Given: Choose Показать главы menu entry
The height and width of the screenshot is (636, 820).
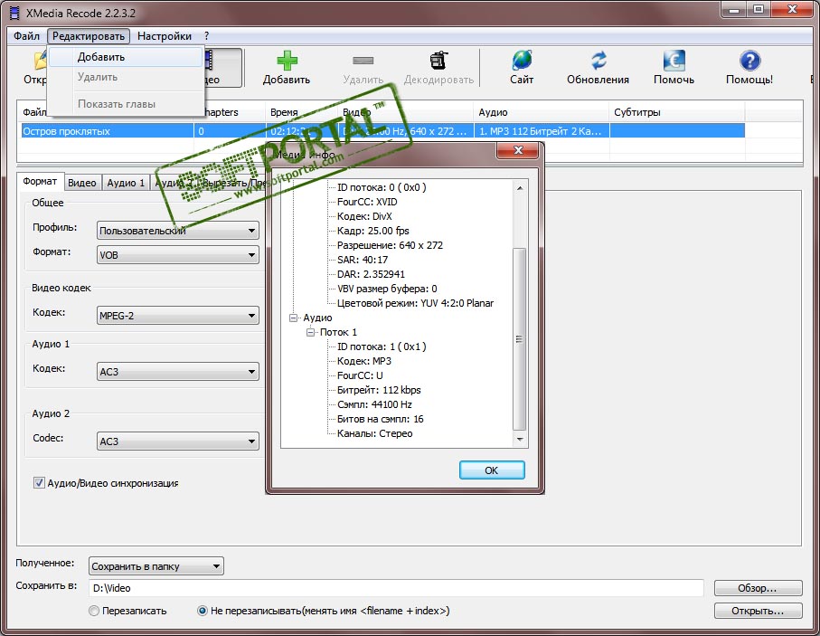Looking at the screenshot, I should pos(126,104).
